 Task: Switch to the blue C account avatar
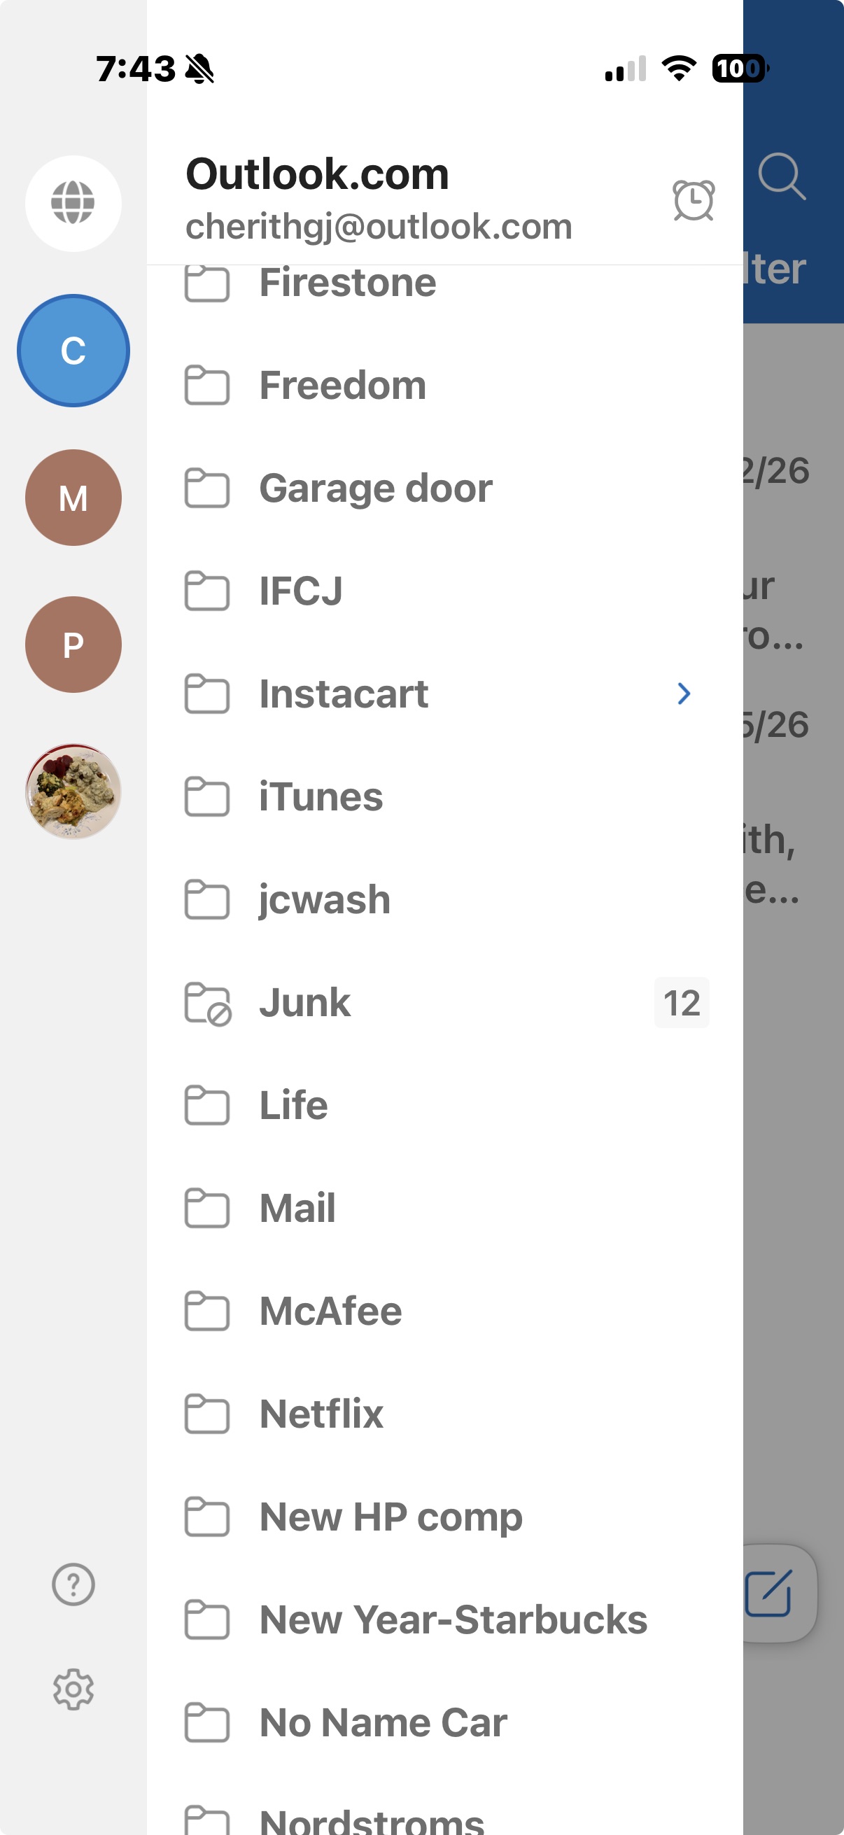point(73,351)
